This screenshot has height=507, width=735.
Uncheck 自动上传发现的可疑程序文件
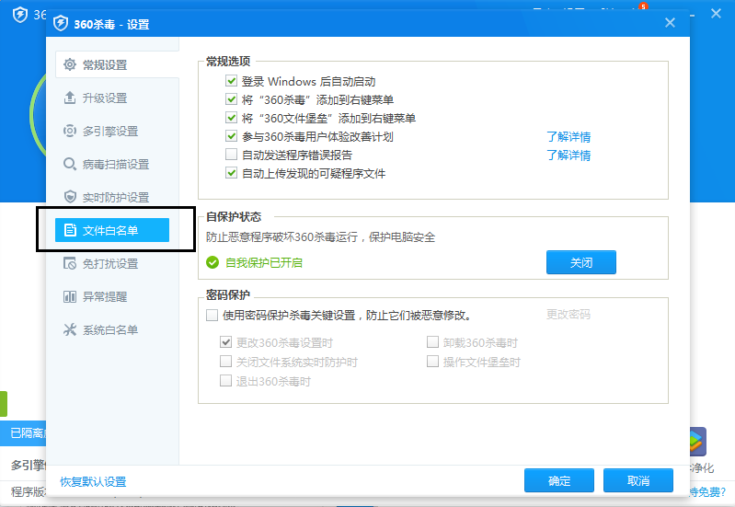pos(232,173)
